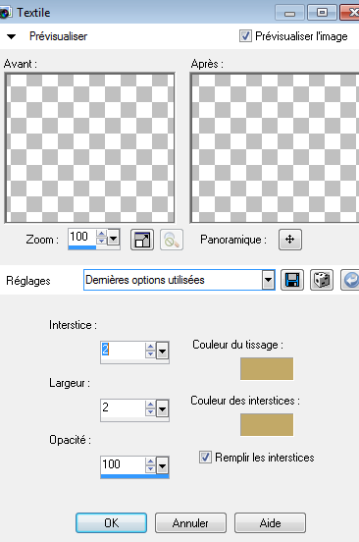359x542 pixels.
Task: Reset settings to default with the arrow icon
Action: point(350,280)
